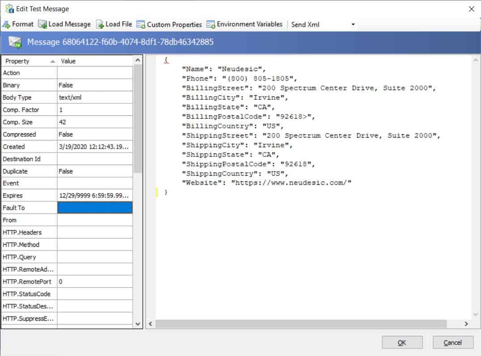Open the Send Xml dropdown arrow
481x356 pixels.
pos(353,25)
